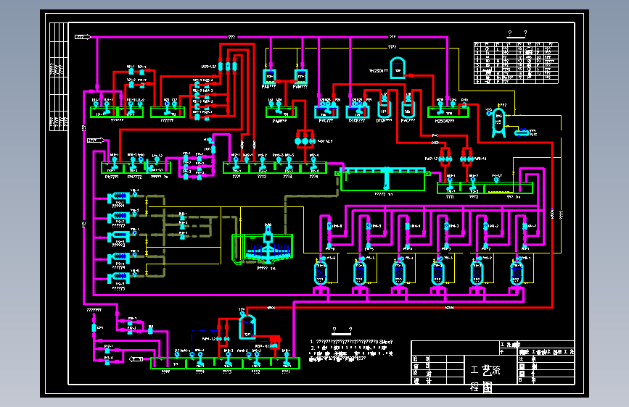This screenshot has width=629, height=407.
Task: Pick the leftmost crossed filter vessel
Action: point(321,272)
